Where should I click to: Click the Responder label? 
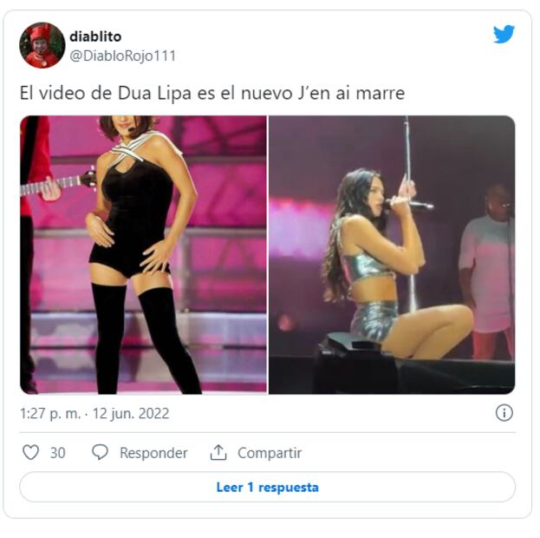[x=153, y=453]
